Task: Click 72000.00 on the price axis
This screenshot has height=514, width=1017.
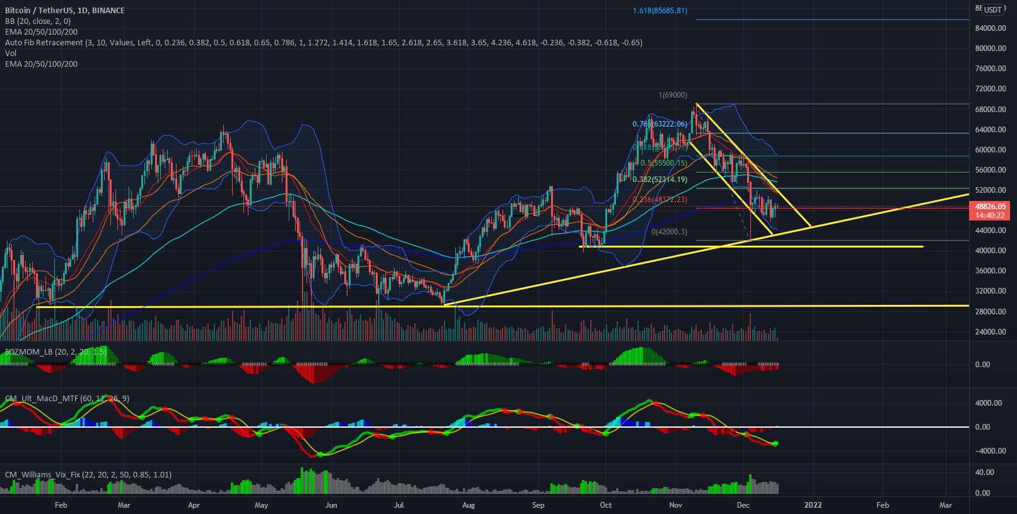Action: coord(991,89)
